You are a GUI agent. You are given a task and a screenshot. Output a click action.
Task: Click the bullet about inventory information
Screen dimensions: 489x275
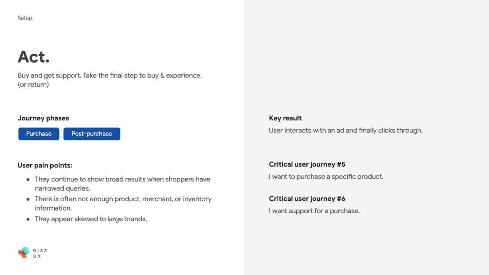click(x=123, y=203)
